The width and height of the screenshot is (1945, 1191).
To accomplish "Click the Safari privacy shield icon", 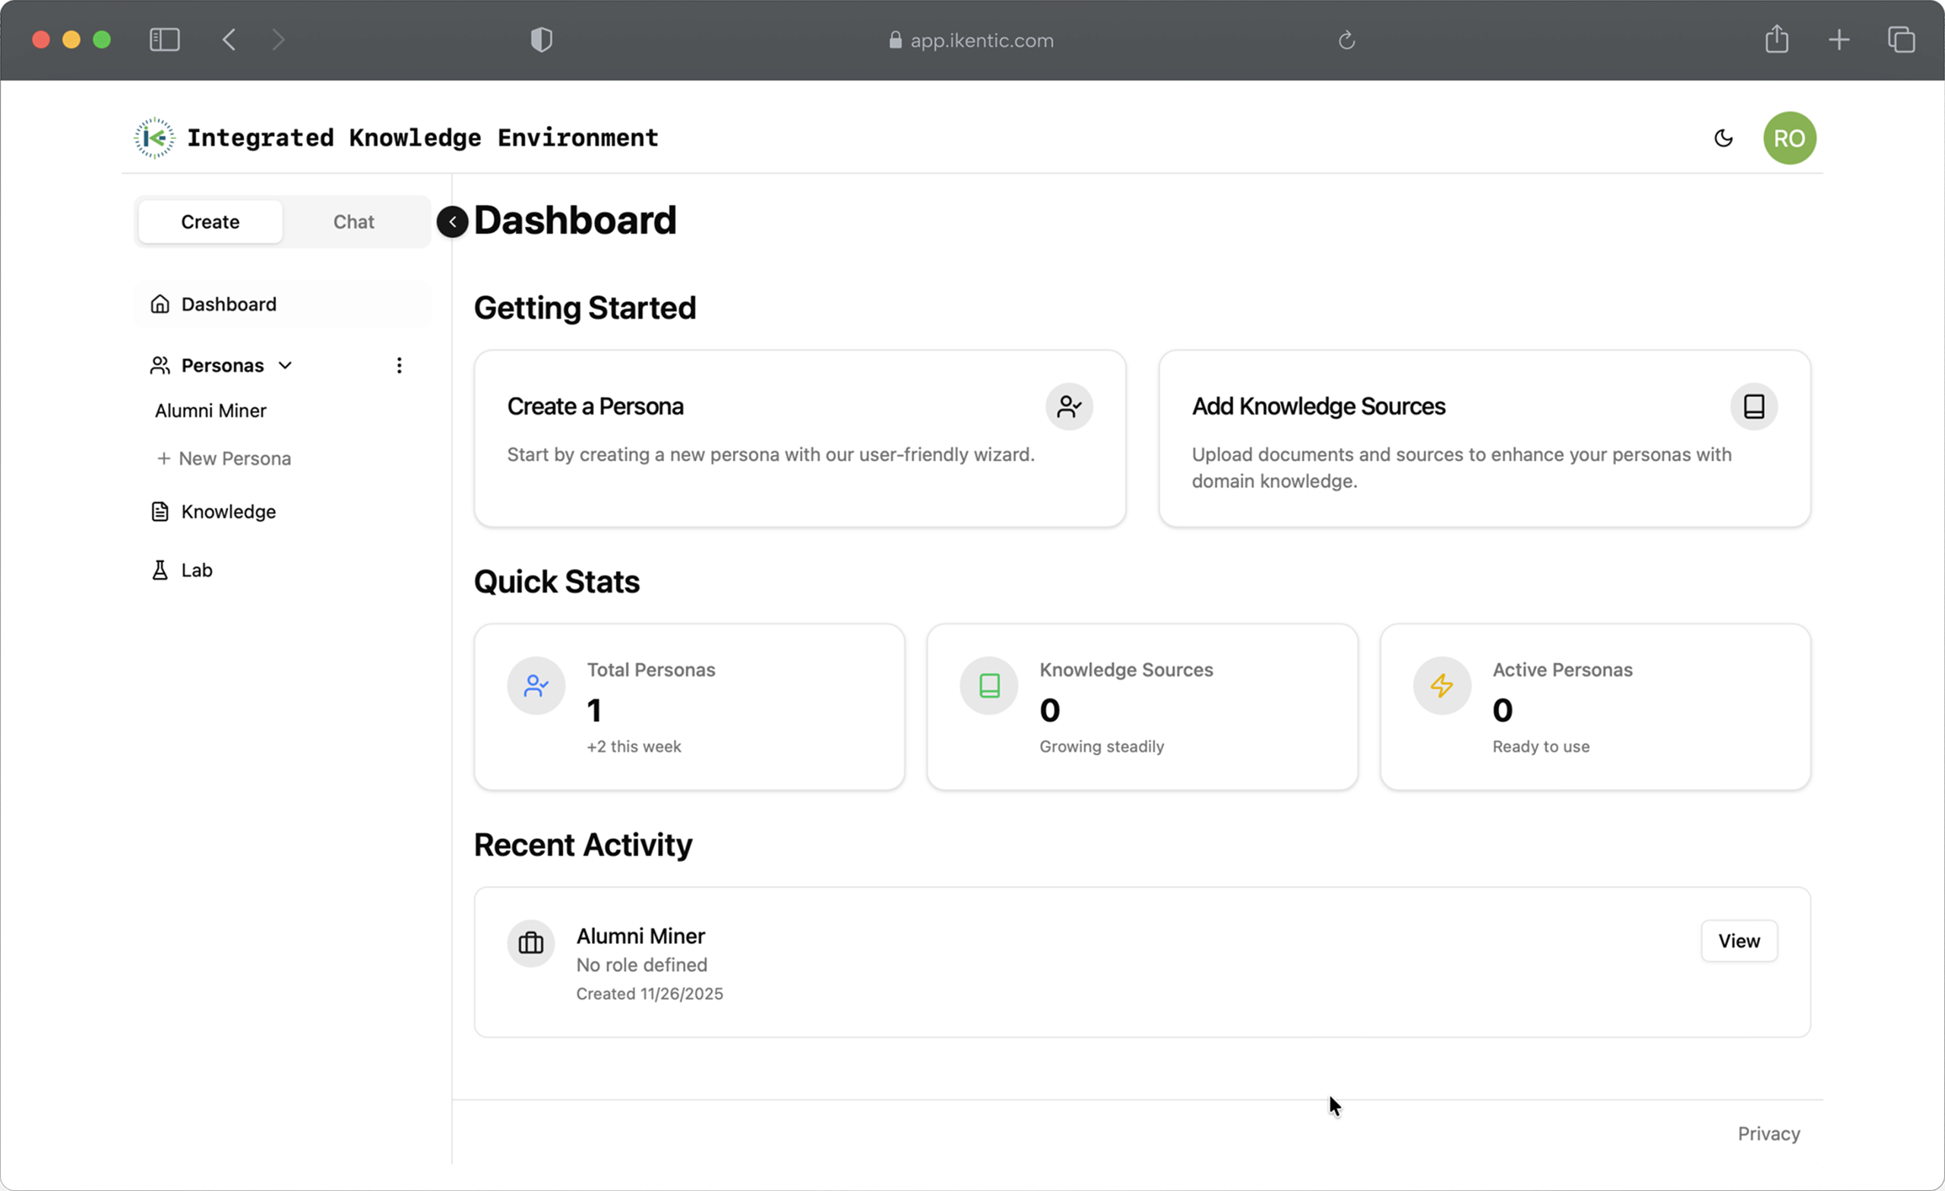I will [x=542, y=39].
